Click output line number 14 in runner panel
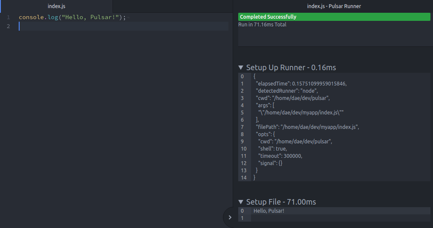Screen dimensions: 433x228 pyautogui.click(x=244, y=177)
